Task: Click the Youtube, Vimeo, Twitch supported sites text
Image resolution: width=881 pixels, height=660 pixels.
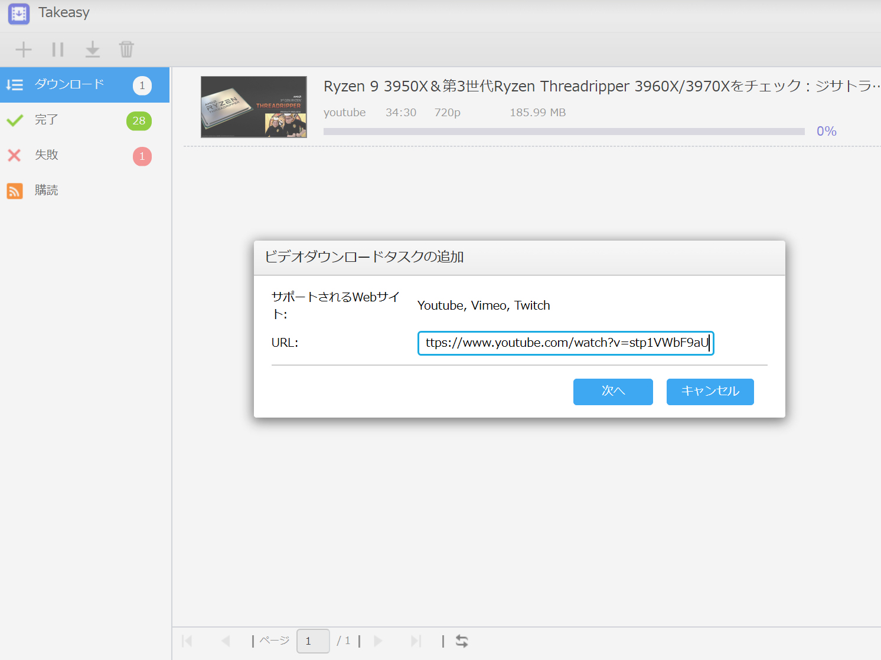Action: [x=484, y=306]
